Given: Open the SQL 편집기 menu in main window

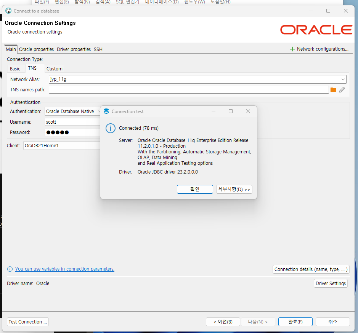Looking at the screenshot, I should 128,2.
